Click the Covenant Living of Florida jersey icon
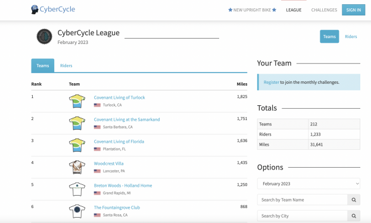This screenshot has height=223, width=371. point(77,145)
